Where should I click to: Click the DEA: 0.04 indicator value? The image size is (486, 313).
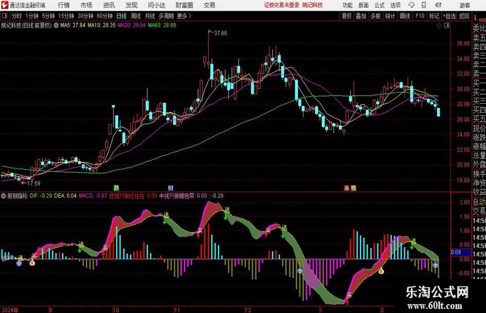65,196
